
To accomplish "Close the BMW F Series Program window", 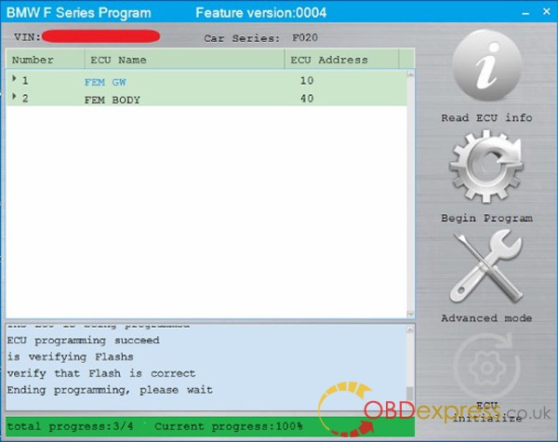I will [547, 12].
